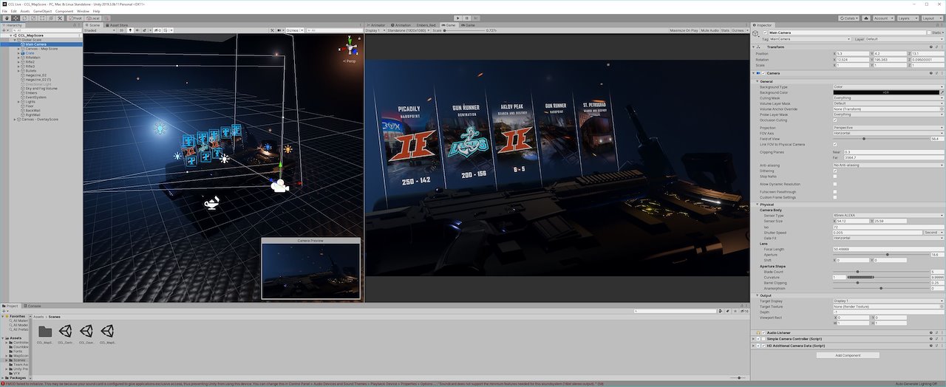Screen dimensions: 946x387
Task: Select the CCL_Contr... scene asset
Action: tap(66, 334)
